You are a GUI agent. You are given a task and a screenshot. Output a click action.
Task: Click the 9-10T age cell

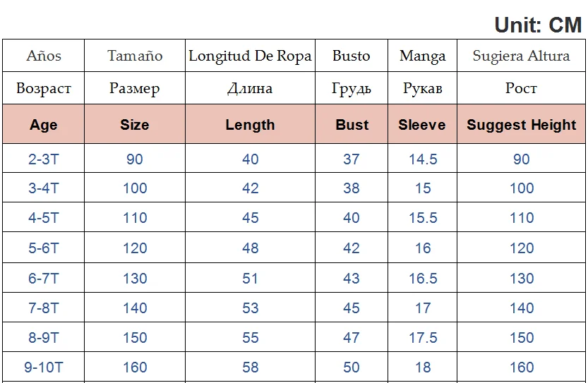(44, 367)
